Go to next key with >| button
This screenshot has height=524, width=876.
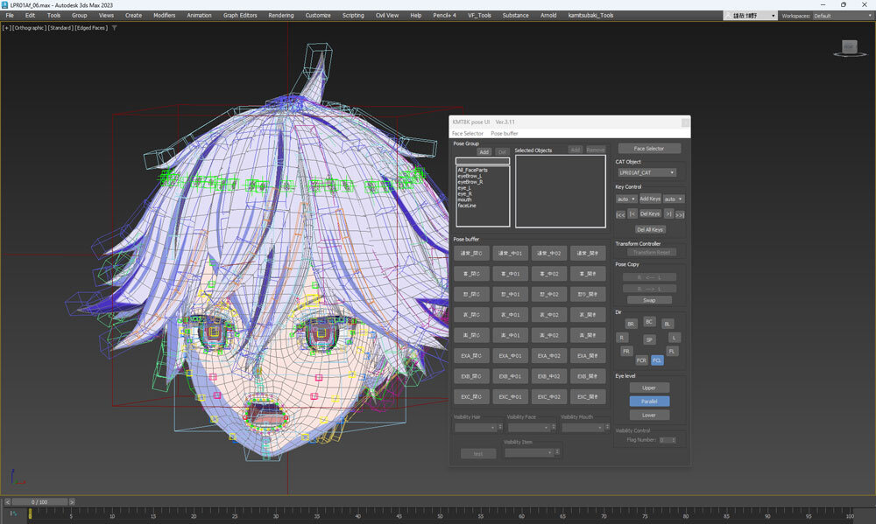pos(668,213)
